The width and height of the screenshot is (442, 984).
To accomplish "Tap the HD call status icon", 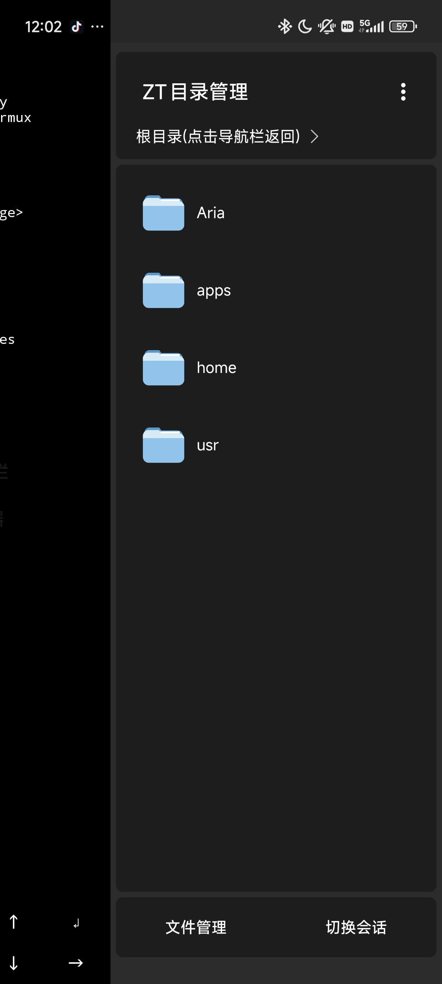I will (347, 27).
